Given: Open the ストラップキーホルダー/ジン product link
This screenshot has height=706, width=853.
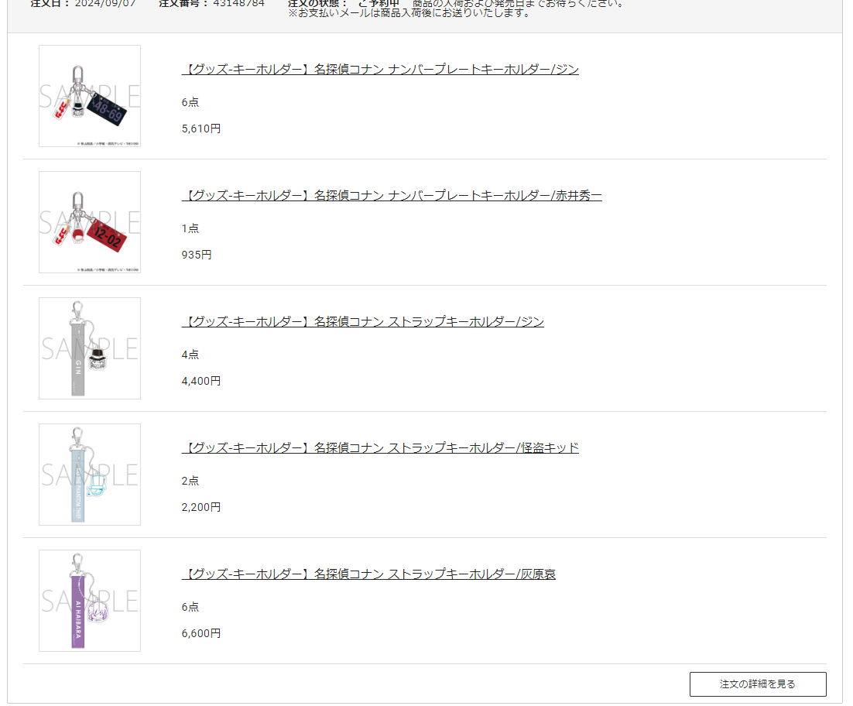Looking at the screenshot, I should pos(363,322).
